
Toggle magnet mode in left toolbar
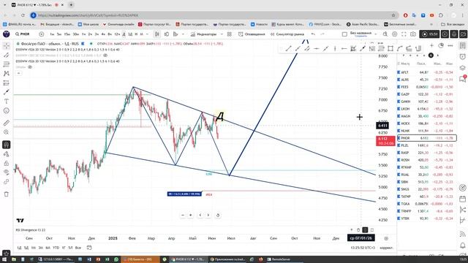click(x=7, y=145)
